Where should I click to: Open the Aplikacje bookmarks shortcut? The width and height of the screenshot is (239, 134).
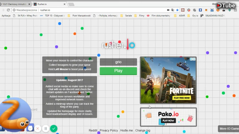[6, 16]
